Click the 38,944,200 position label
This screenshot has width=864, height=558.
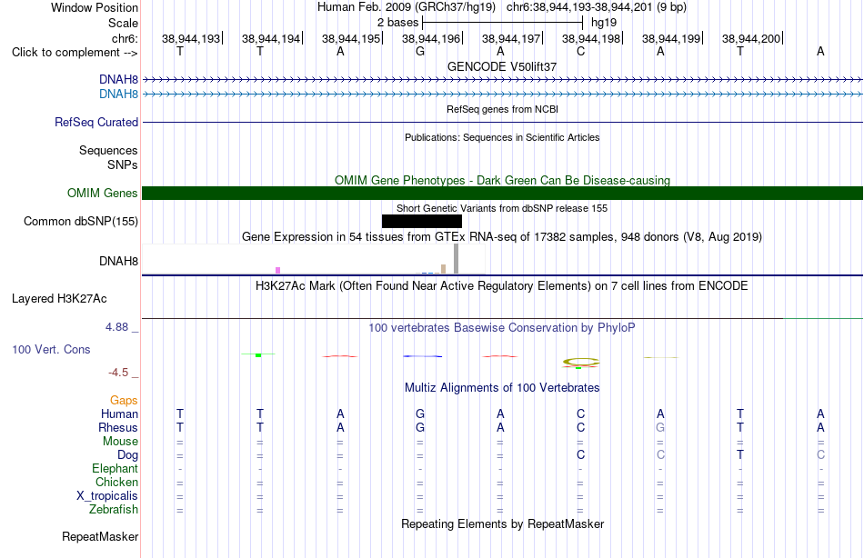click(x=751, y=38)
